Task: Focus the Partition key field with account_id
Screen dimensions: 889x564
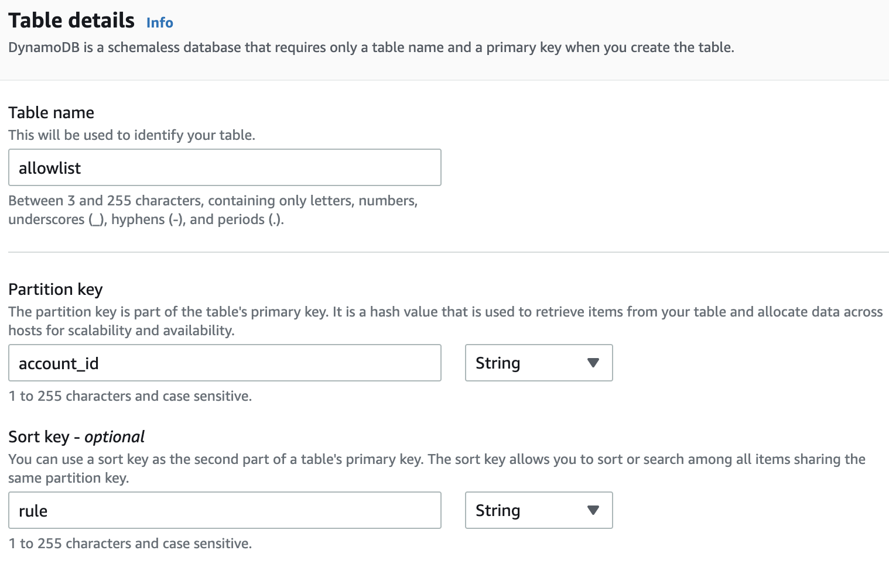Action: click(x=224, y=363)
